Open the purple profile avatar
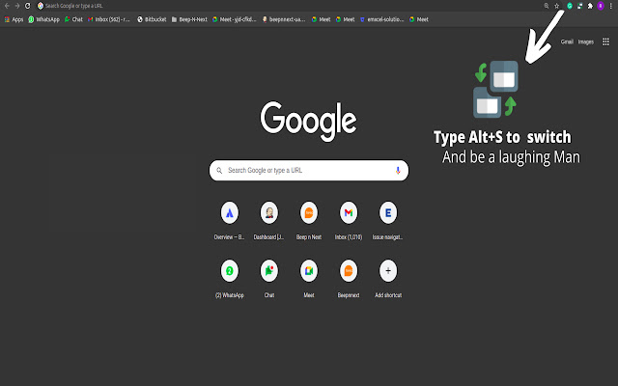Viewport: 618px width, 386px height. [601, 6]
